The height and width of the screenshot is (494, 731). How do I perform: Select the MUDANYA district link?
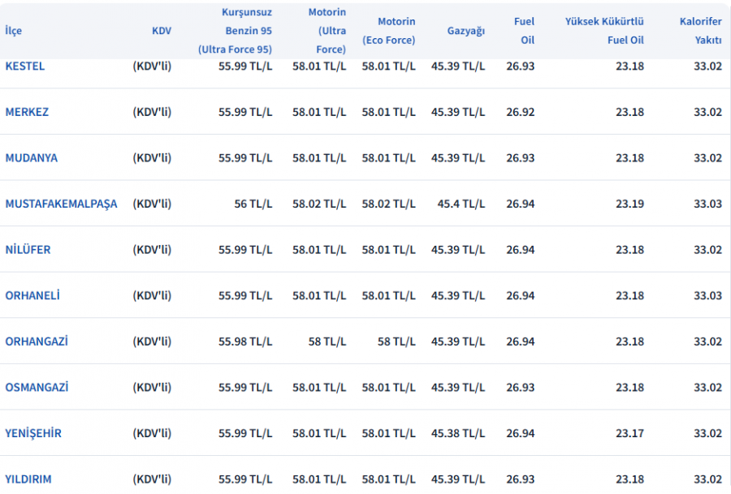click(32, 158)
